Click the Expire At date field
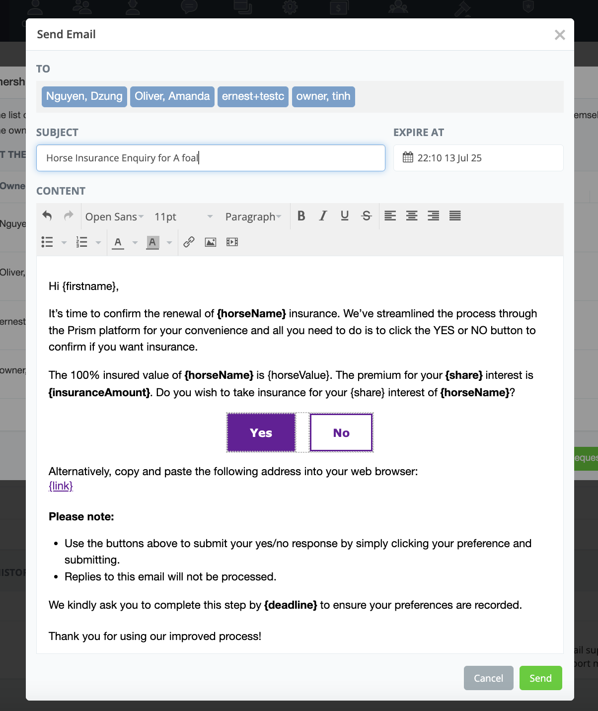This screenshot has height=711, width=598. [x=478, y=158]
